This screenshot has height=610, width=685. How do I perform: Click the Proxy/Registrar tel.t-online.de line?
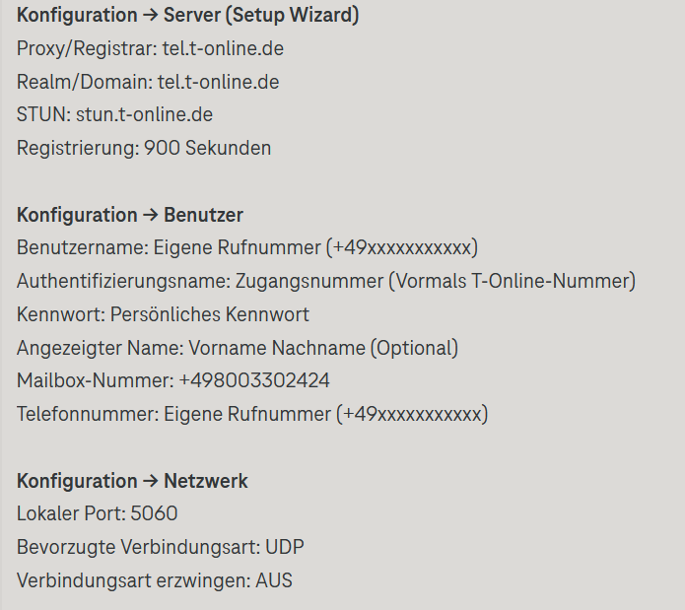coord(150,48)
